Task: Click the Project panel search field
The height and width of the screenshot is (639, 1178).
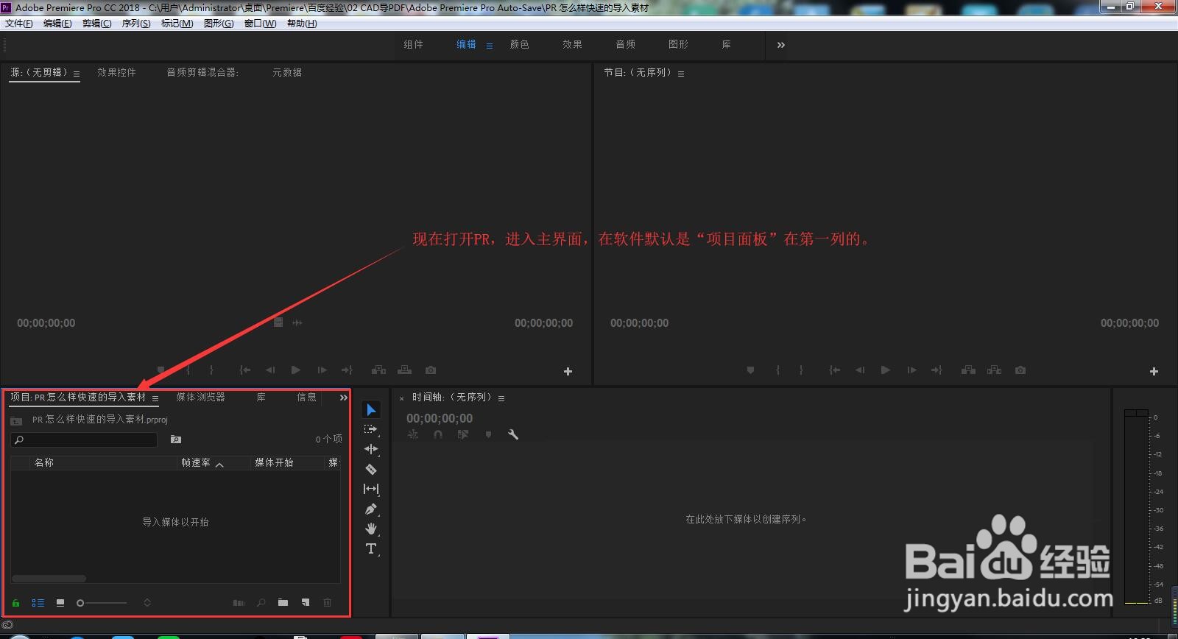Action: tap(85, 439)
